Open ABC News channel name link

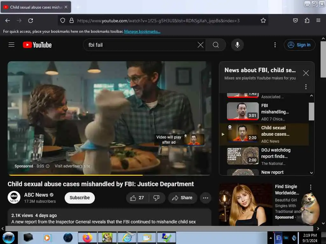click(36, 195)
